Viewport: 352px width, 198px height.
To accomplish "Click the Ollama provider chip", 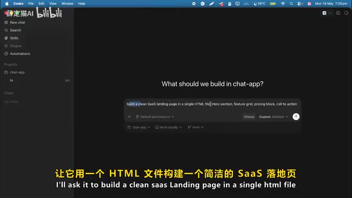I will pos(249,117).
